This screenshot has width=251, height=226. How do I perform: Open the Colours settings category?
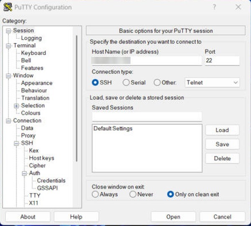pos(31,113)
